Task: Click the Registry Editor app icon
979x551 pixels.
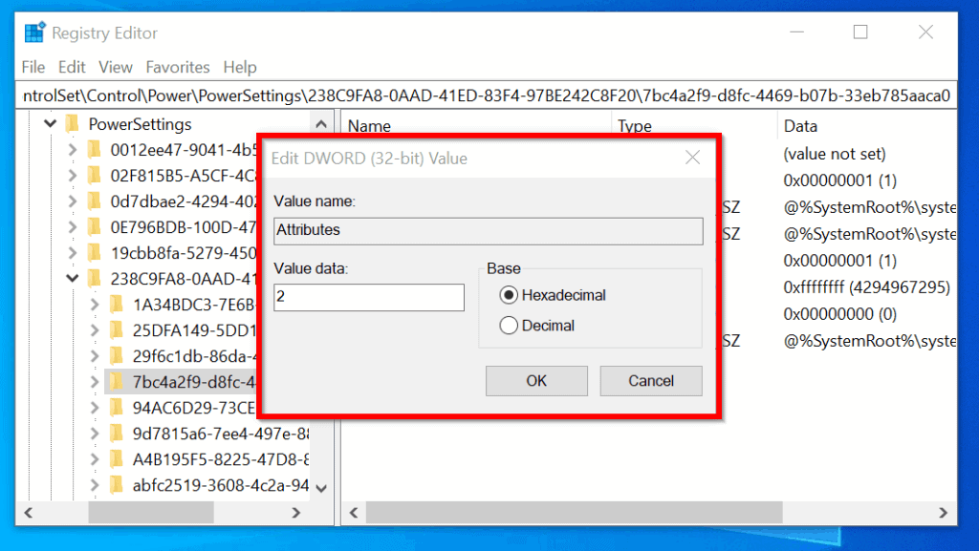Action: pyautogui.click(x=34, y=32)
